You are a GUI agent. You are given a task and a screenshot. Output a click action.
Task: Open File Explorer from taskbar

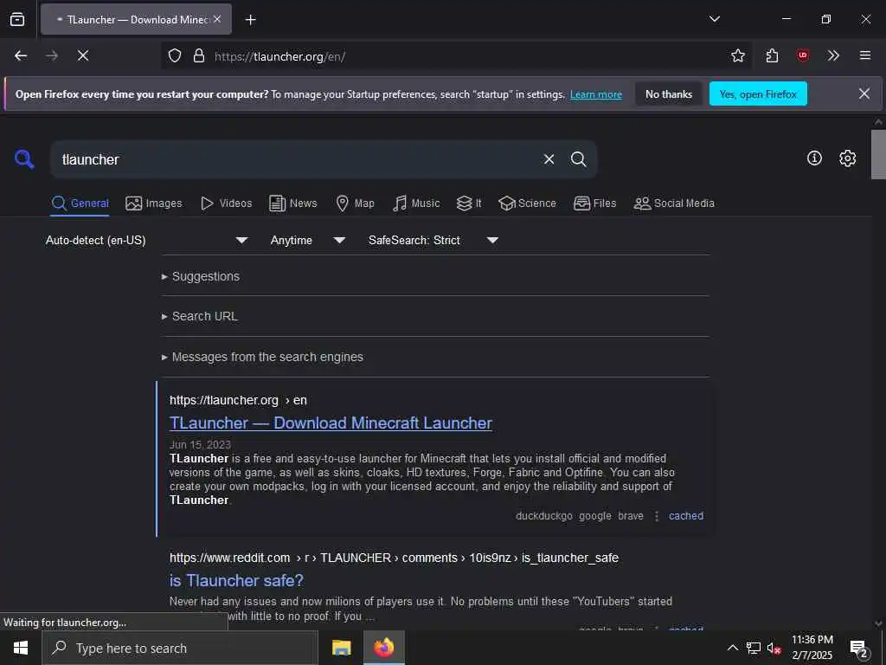point(341,648)
